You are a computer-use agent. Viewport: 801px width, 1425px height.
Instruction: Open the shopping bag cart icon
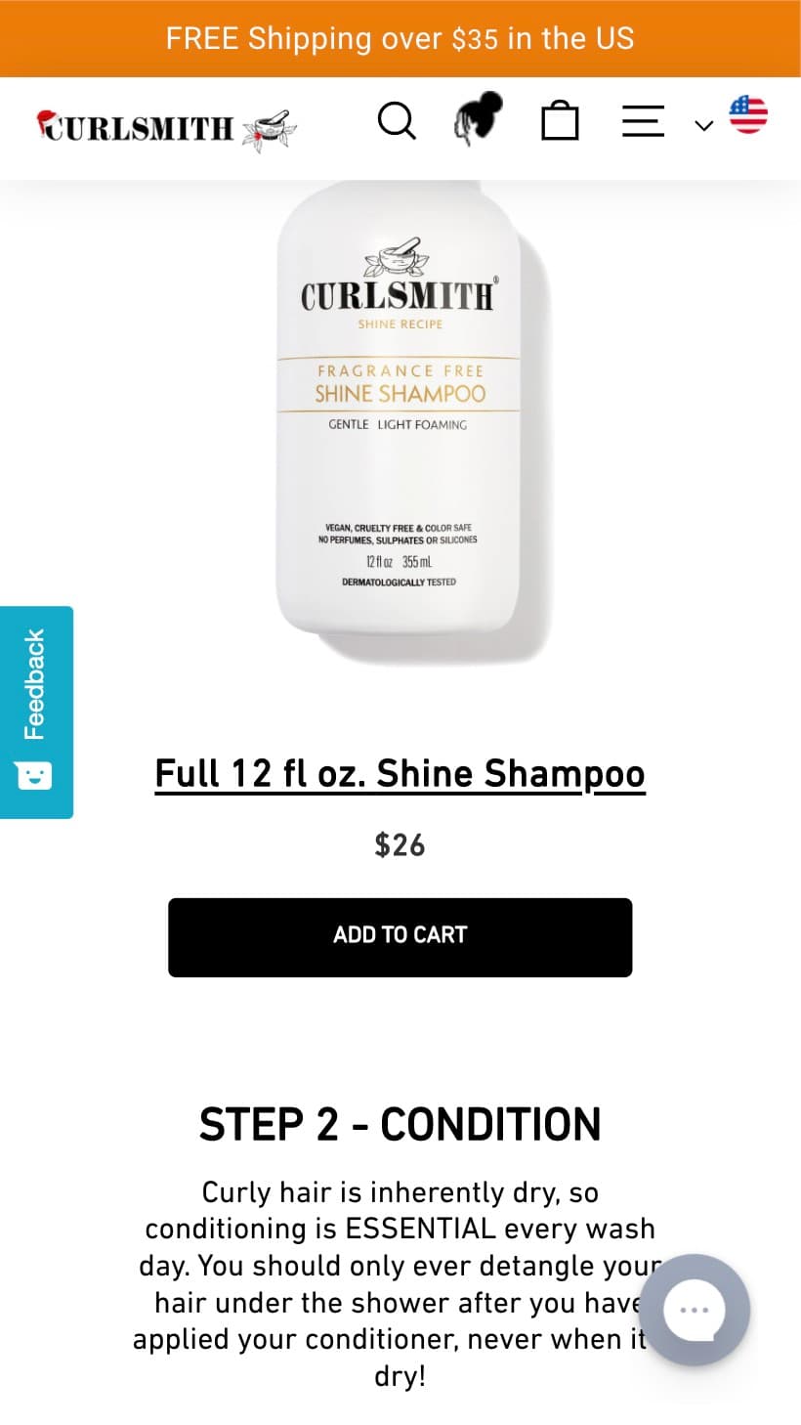[x=560, y=122]
